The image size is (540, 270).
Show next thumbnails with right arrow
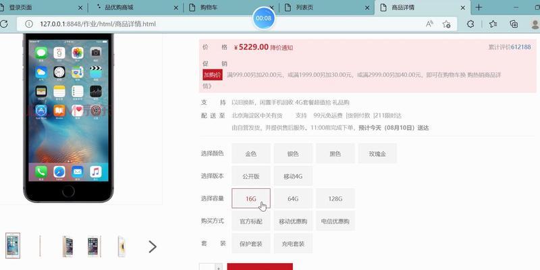tap(153, 246)
